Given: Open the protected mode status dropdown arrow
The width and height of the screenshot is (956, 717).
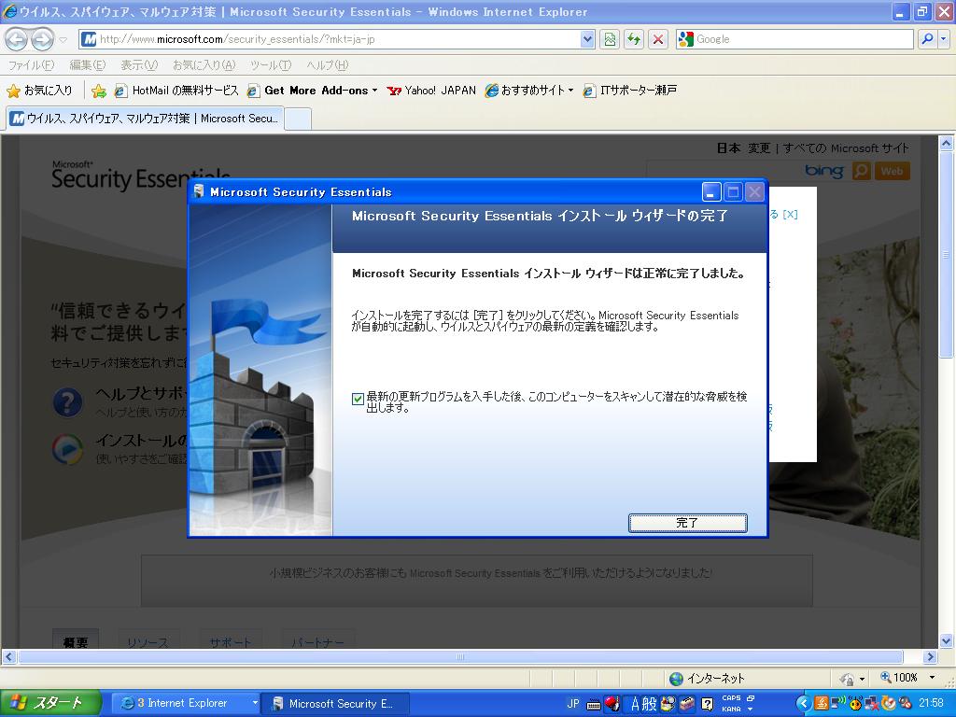Looking at the screenshot, I should point(862,679).
